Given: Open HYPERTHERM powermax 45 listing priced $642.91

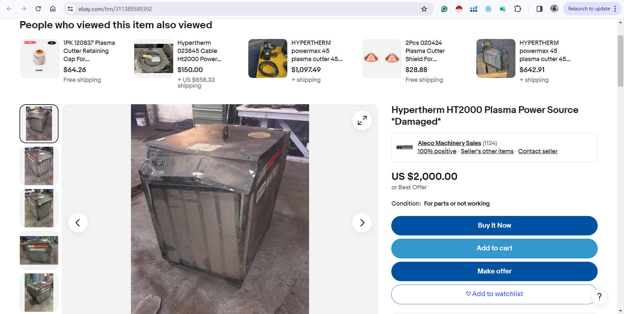Looking at the screenshot, I should tap(545, 51).
